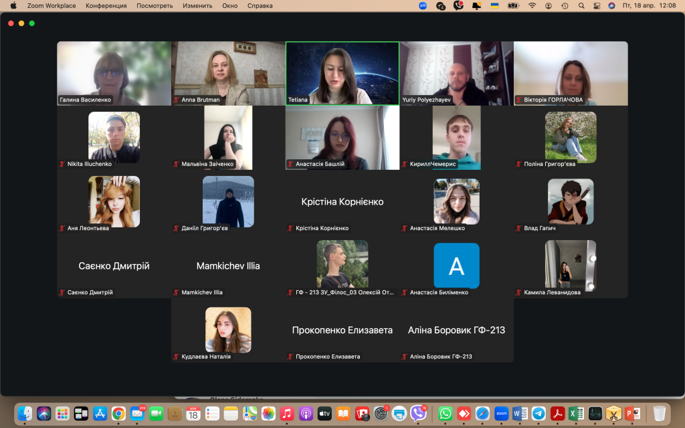Open the Справка menu
The image size is (685, 428).
tap(260, 5)
